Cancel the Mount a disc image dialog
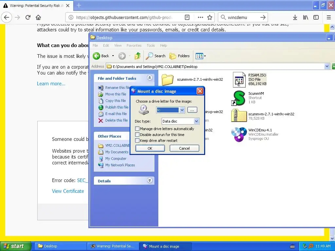Image resolution: width=335 pixels, height=251 pixels. pyautogui.click(x=184, y=148)
